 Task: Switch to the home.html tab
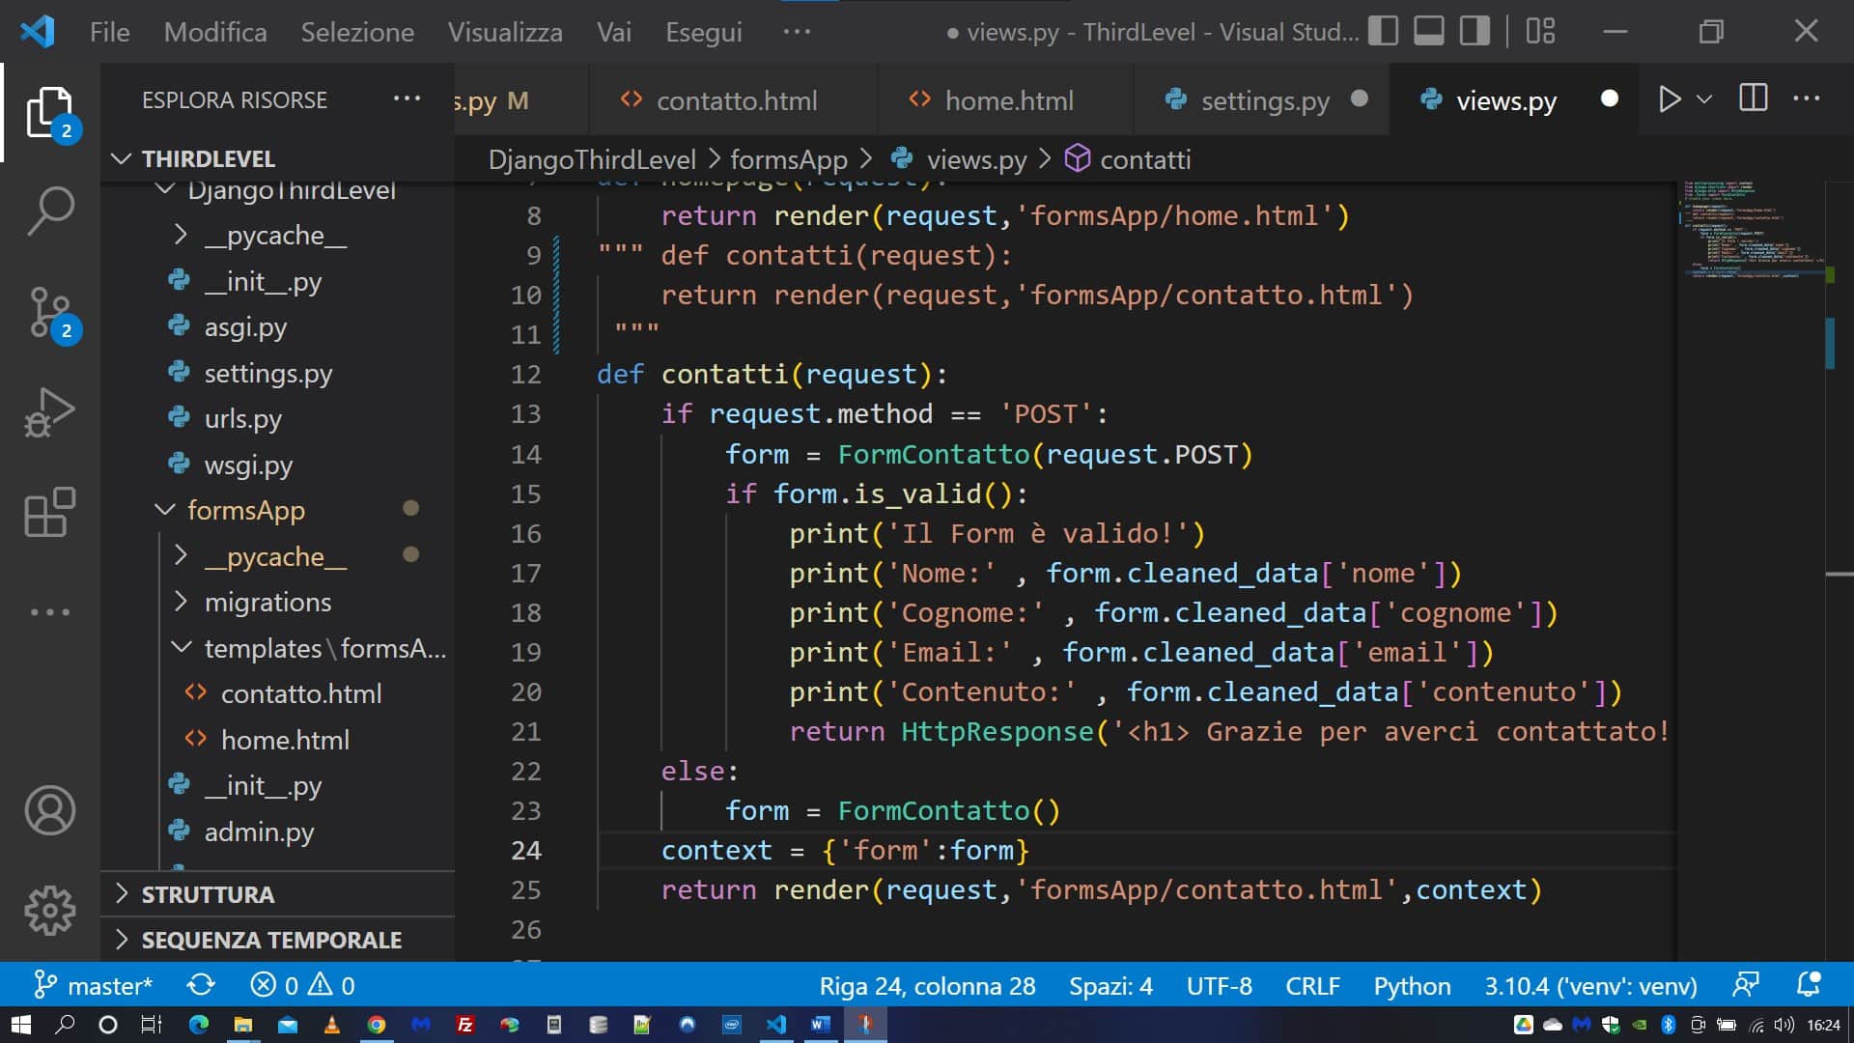click(x=1007, y=100)
